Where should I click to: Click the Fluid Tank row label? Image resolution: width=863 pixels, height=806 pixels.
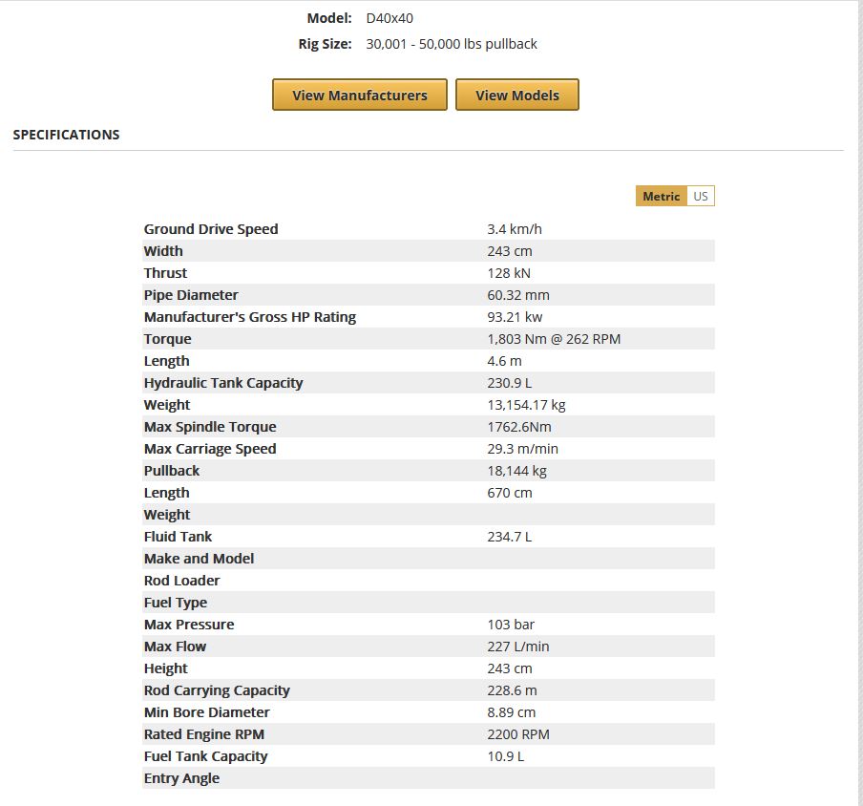click(x=178, y=537)
